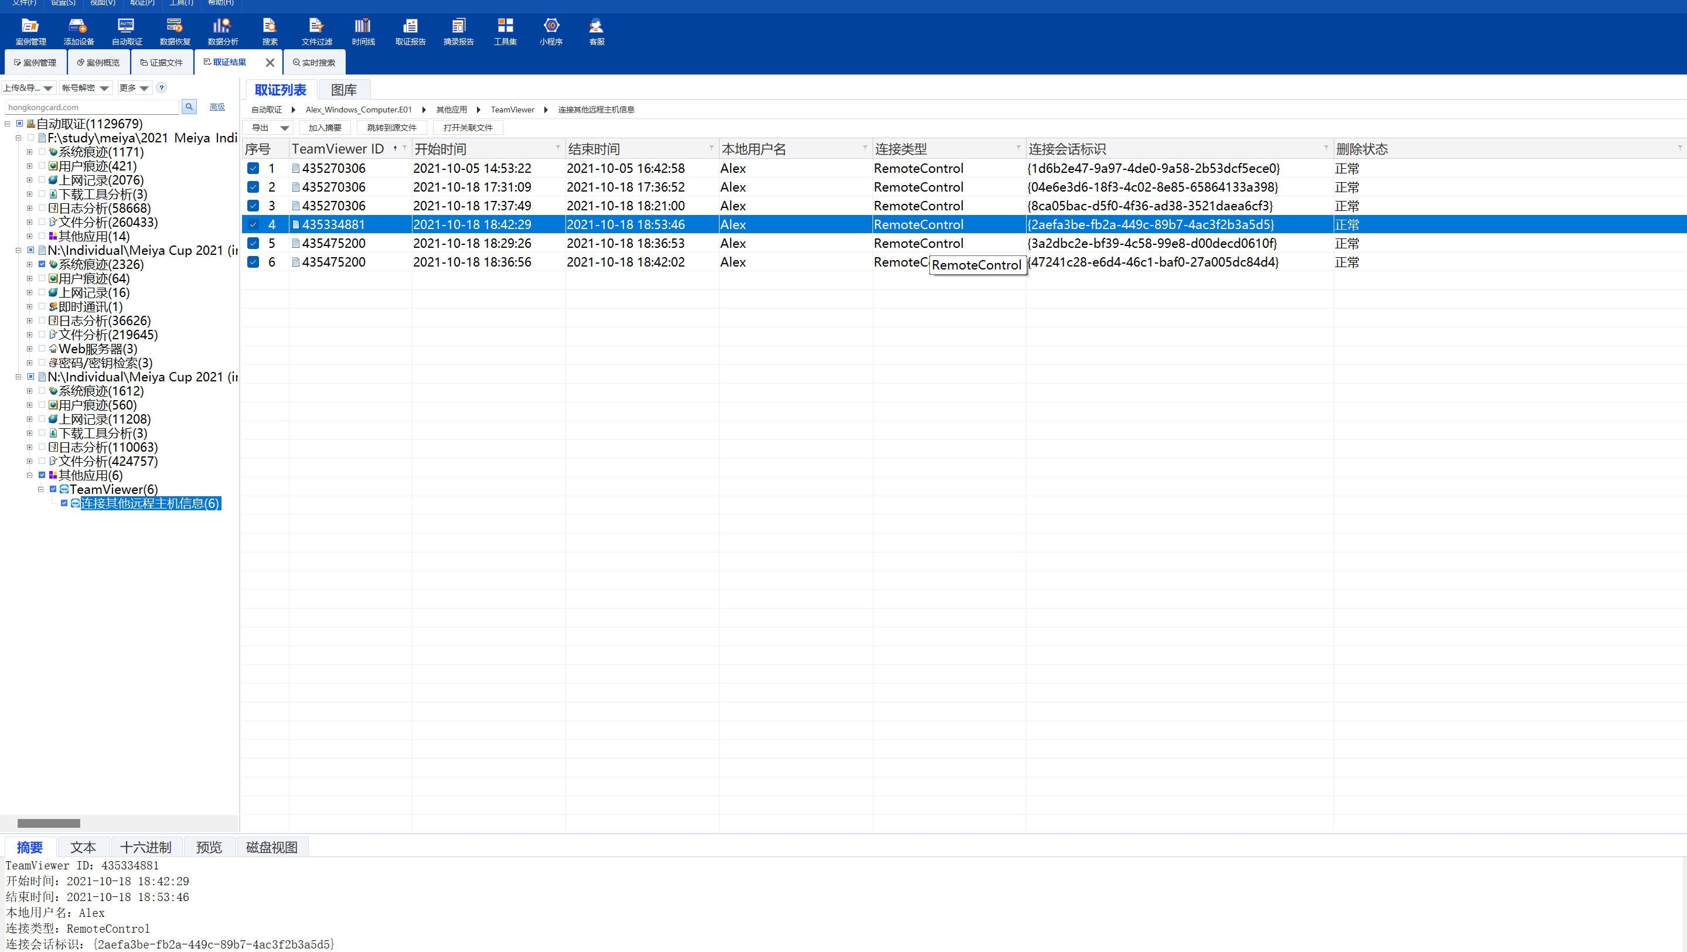Uncheck the TeamViewer(6) tree checkbox
The image size is (1687, 952).
(53, 489)
